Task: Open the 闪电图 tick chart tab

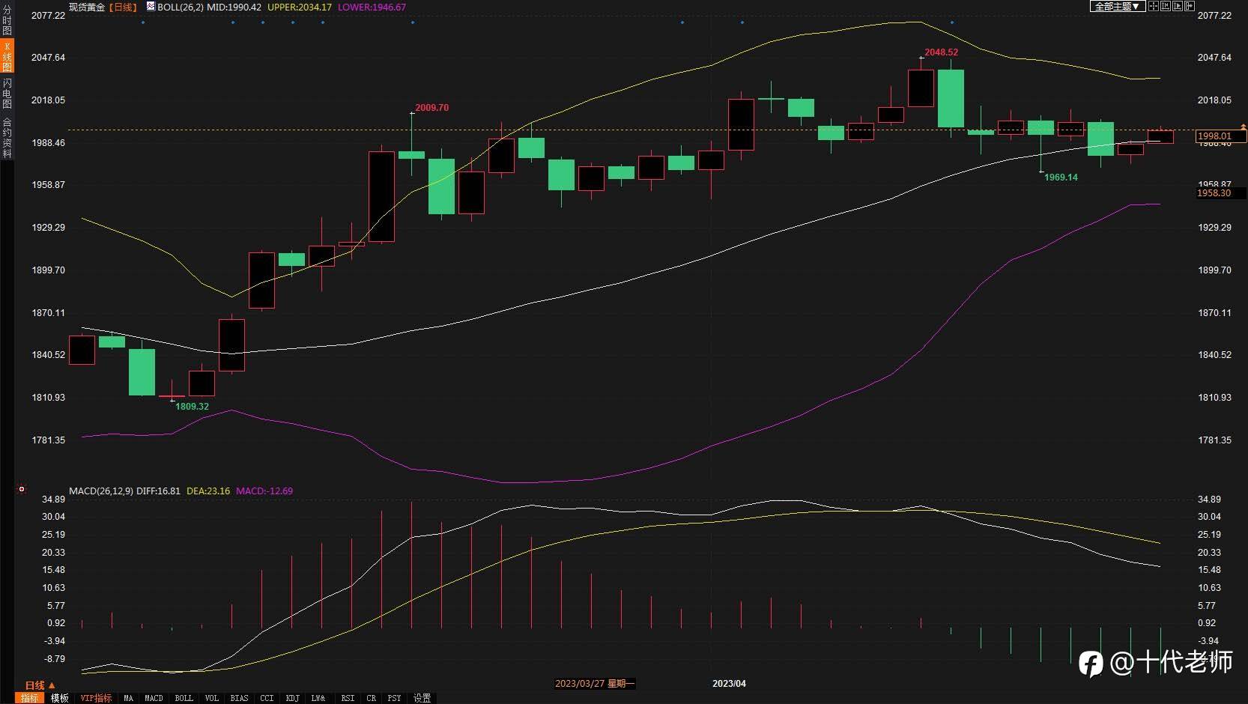Action: (x=7, y=94)
